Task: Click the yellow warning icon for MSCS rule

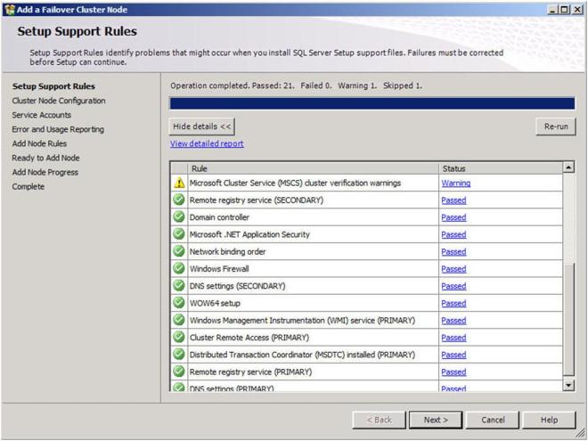Action: tap(178, 183)
